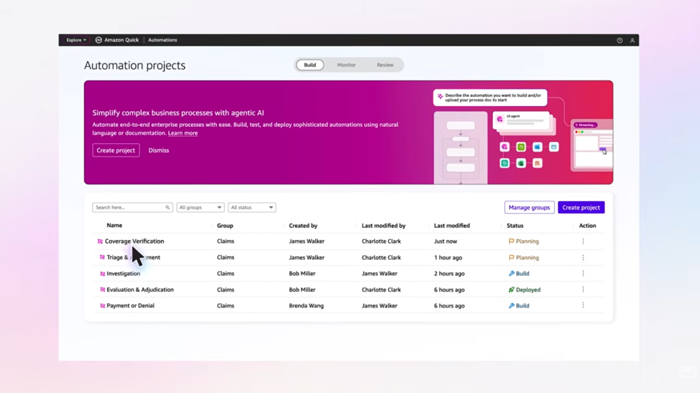Click the banner workflow illustration
Screen dimensions: 700x393
point(523,136)
